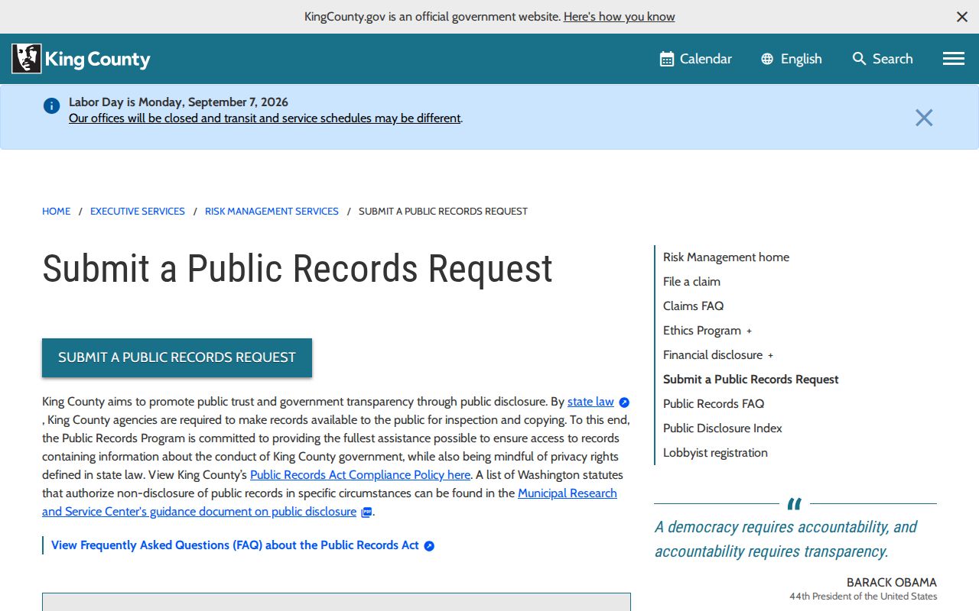The width and height of the screenshot is (979, 611).
Task: Click the current-page breadcrumb 'SUBMIT A PUBLIC RECORDS REQUEST'
Action: (443, 212)
